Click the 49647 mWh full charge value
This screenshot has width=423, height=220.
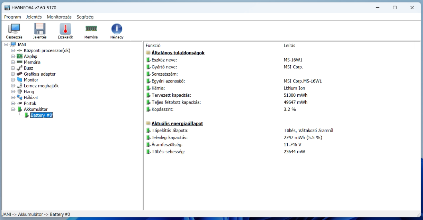coord(295,102)
